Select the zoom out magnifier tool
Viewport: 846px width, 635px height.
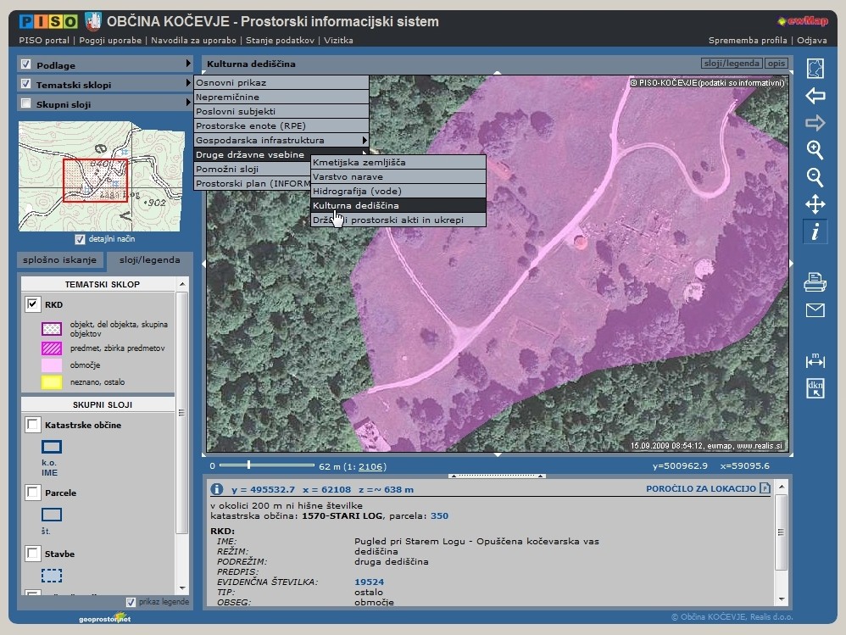pyautogui.click(x=815, y=177)
